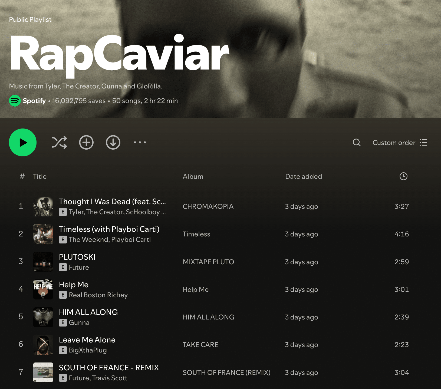
Task: Open Real Boston Richey artist link
Action: [x=98, y=295]
